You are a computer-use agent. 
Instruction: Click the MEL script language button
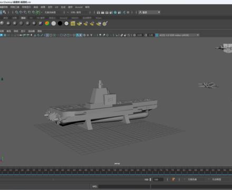95,186
